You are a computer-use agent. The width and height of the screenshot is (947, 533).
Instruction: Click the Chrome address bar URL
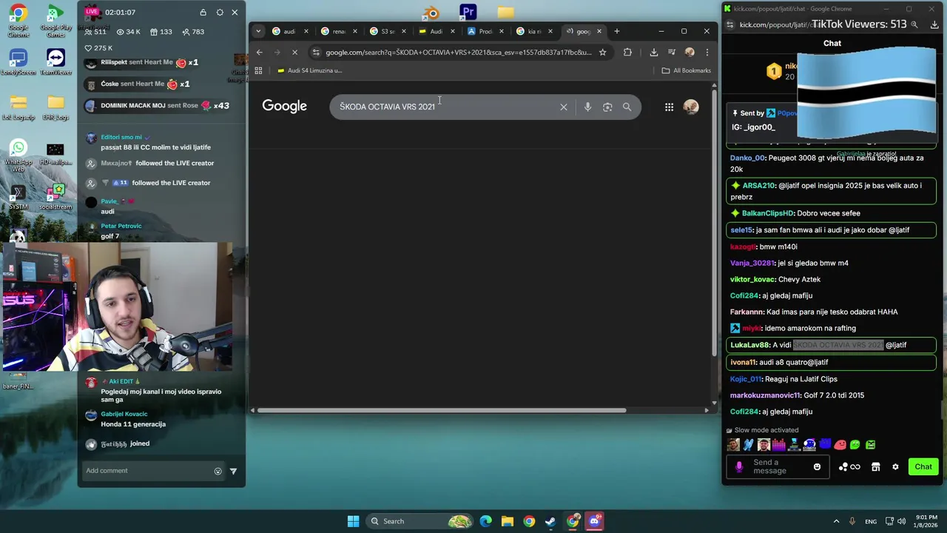pyautogui.click(x=458, y=53)
